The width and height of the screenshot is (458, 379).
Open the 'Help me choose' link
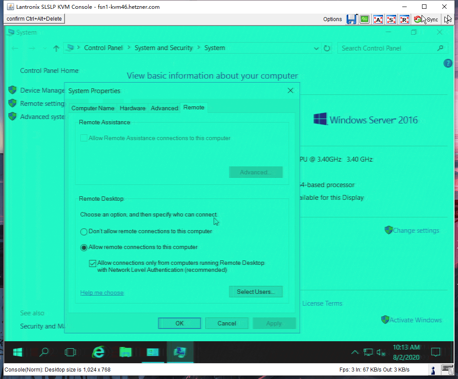point(102,293)
